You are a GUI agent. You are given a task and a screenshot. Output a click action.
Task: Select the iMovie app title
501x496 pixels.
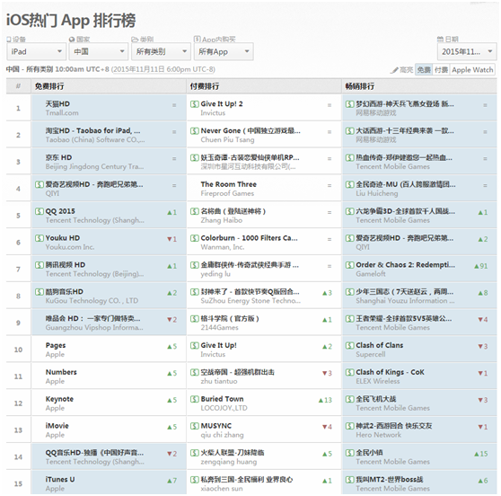point(57,426)
